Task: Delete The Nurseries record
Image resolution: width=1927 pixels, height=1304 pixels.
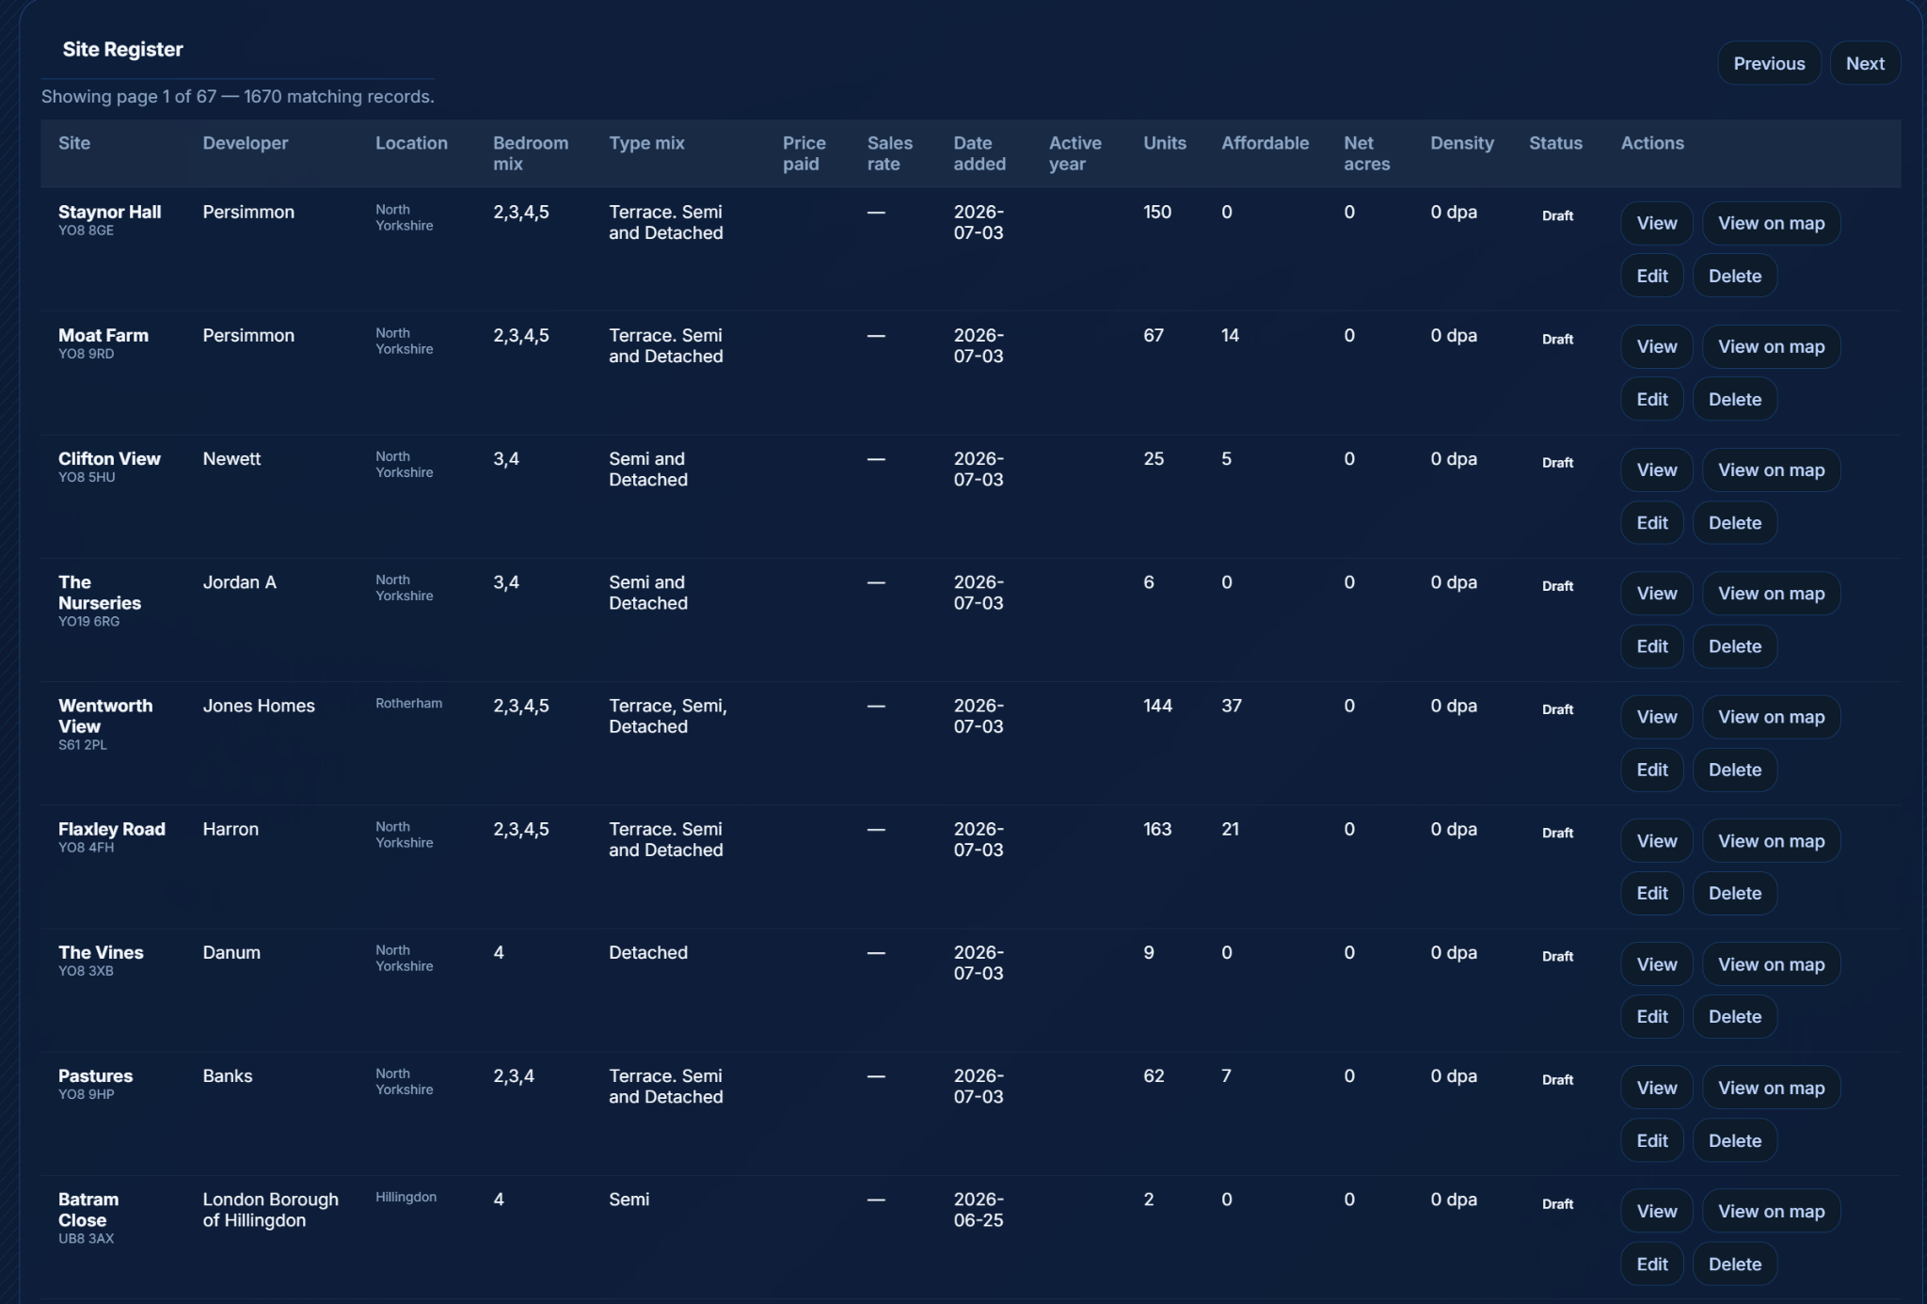Action: [x=1734, y=645]
